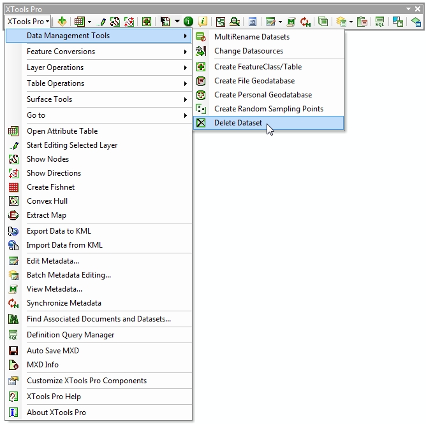Choose Start Editing Selected Layer

[99, 145]
